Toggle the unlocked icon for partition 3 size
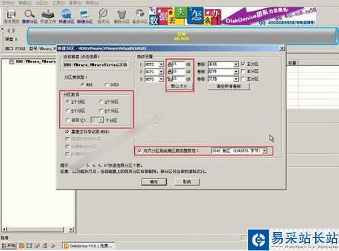 [169, 79]
